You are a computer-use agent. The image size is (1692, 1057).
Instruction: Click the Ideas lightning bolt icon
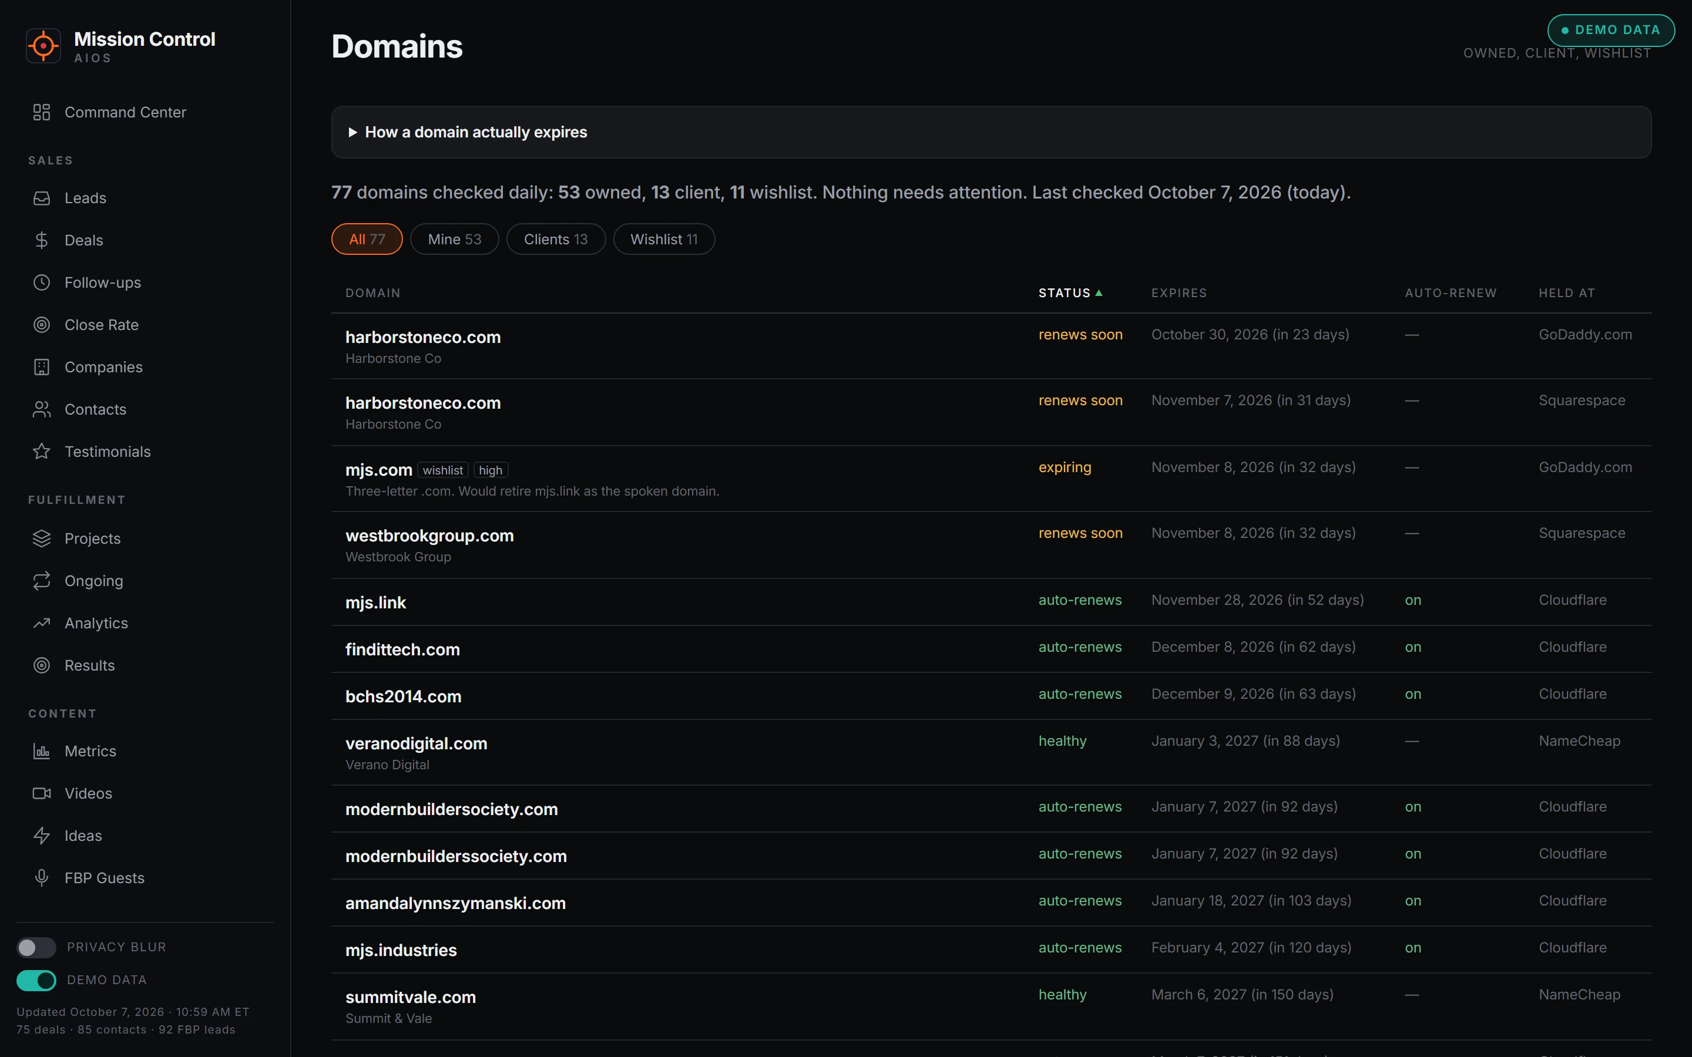(42, 836)
